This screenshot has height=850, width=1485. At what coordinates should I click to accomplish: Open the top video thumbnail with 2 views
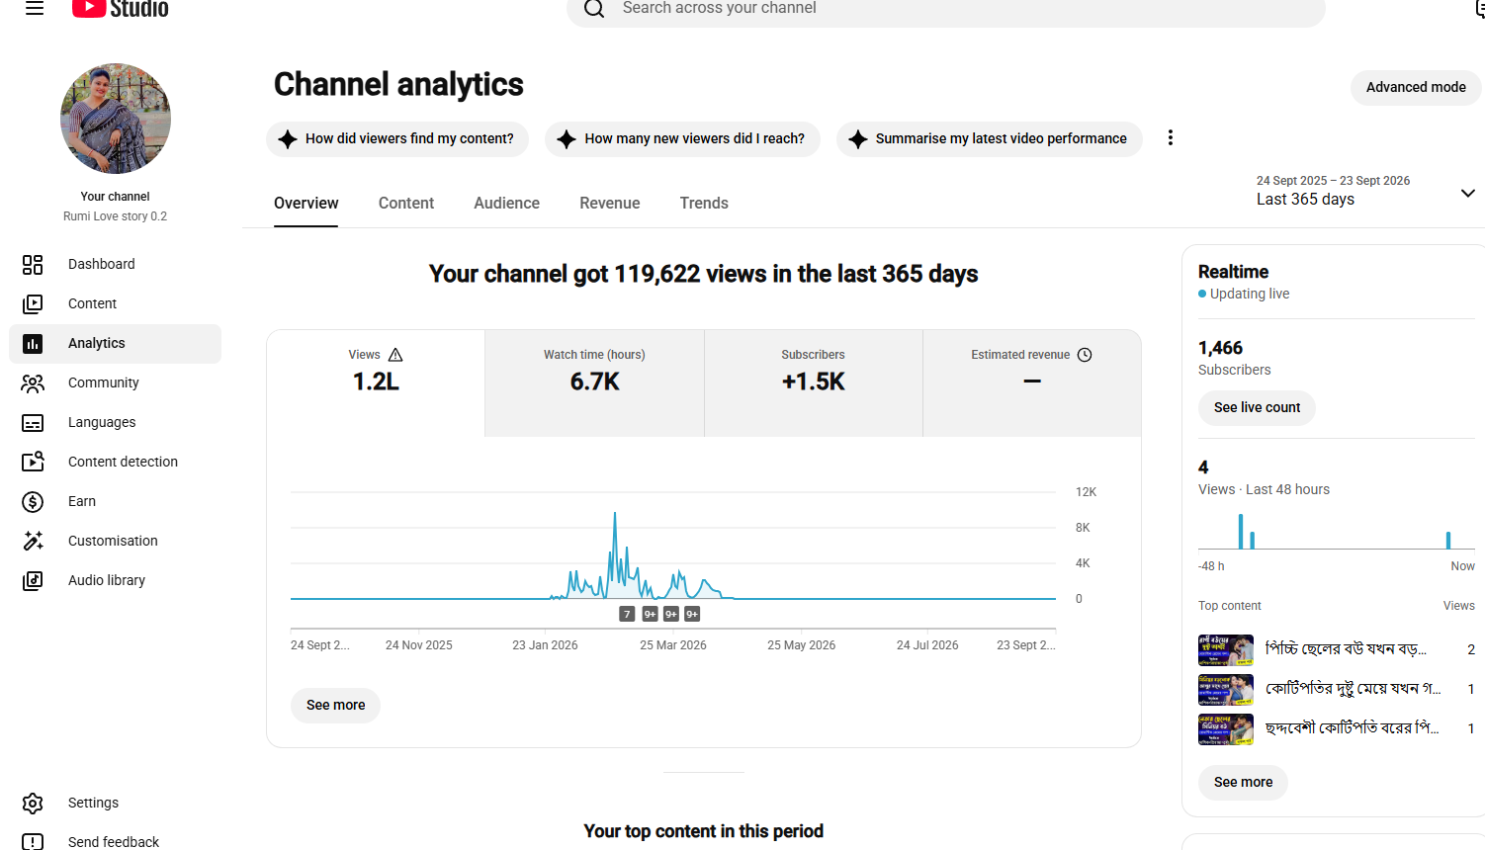point(1226,649)
